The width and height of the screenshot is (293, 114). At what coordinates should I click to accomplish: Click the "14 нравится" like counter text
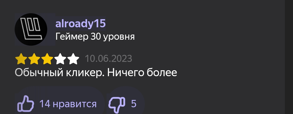coord(68,104)
